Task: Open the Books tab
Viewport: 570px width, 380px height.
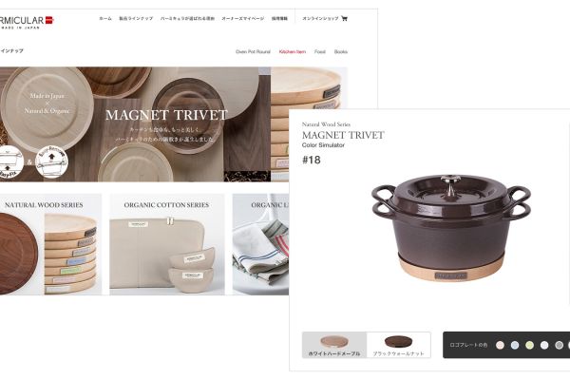Action: 341,51
